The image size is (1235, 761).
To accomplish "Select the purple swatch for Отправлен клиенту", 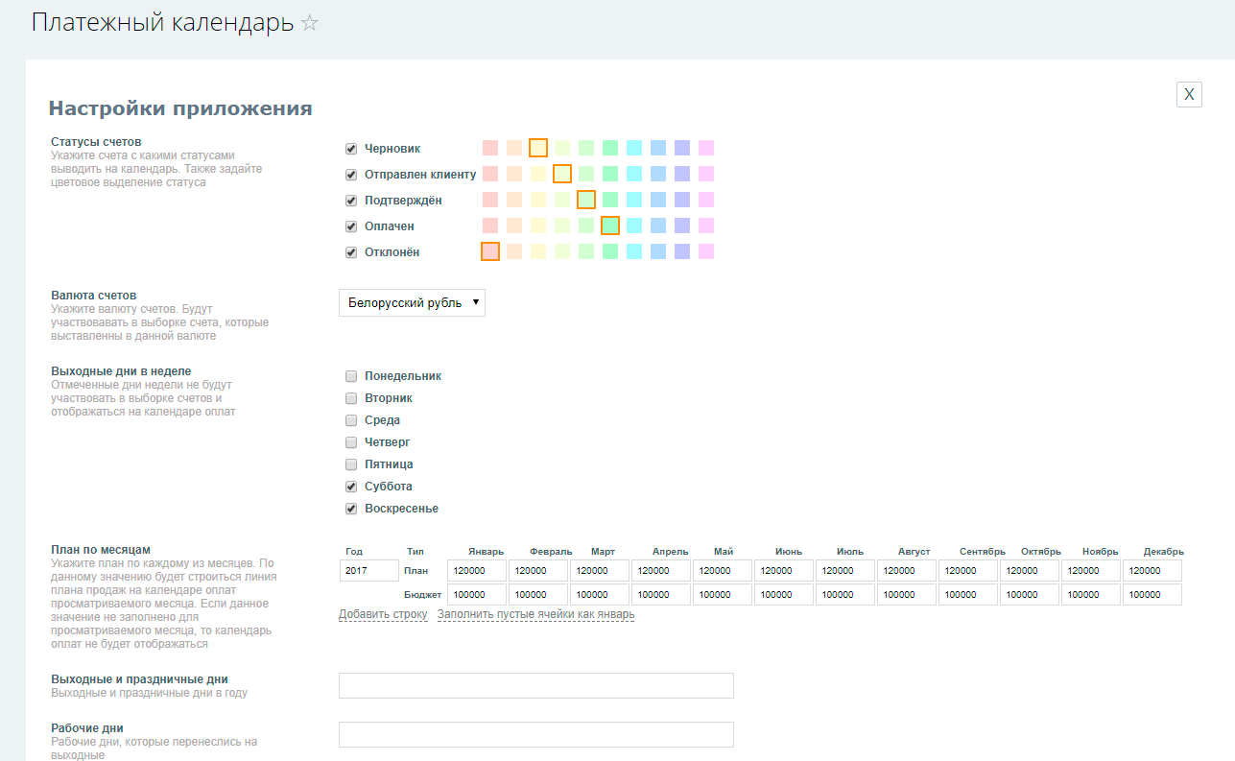I will [x=682, y=174].
